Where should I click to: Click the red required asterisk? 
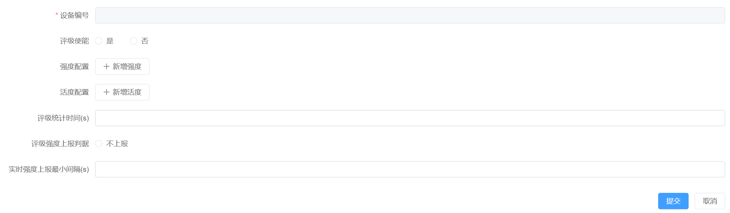(56, 14)
